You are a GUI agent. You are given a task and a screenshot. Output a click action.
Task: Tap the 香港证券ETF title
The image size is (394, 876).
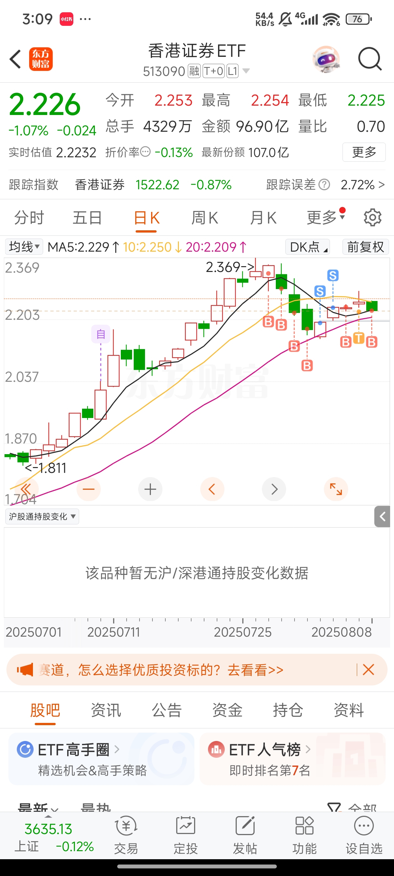(x=197, y=51)
